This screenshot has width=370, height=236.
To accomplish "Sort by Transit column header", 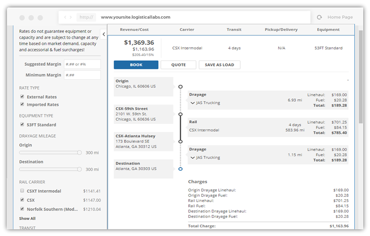I will (x=234, y=29).
